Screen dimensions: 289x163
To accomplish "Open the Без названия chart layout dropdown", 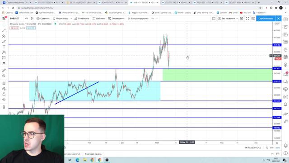I will [228, 19].
